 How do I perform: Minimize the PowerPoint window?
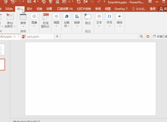click(x=157, y=2)
